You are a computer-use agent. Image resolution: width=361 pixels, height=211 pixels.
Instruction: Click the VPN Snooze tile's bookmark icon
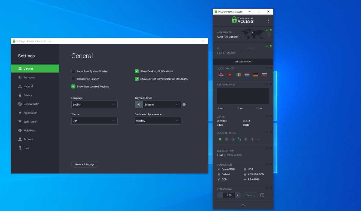pyautogui.click(x=271, y=188)
